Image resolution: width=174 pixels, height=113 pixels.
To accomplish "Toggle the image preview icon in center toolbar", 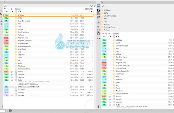I will click(98, 6).
